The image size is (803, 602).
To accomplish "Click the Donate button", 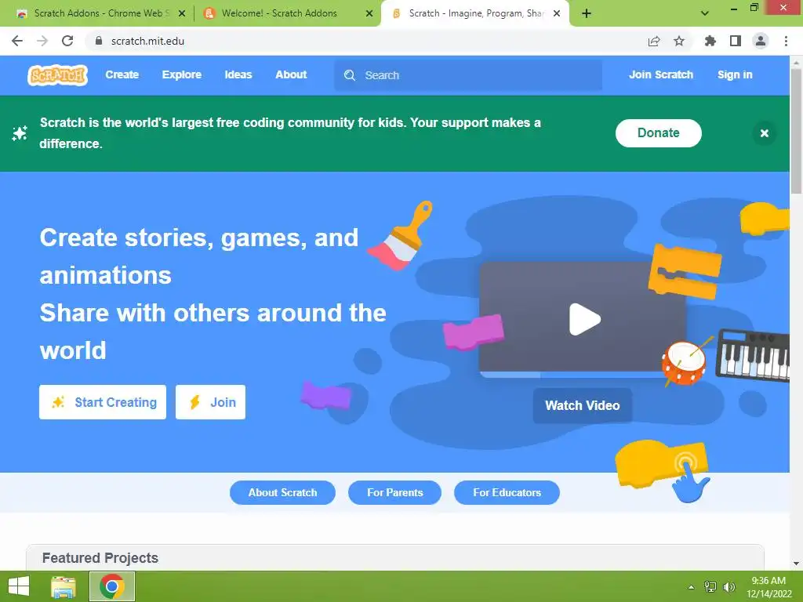I will point(659,133).
